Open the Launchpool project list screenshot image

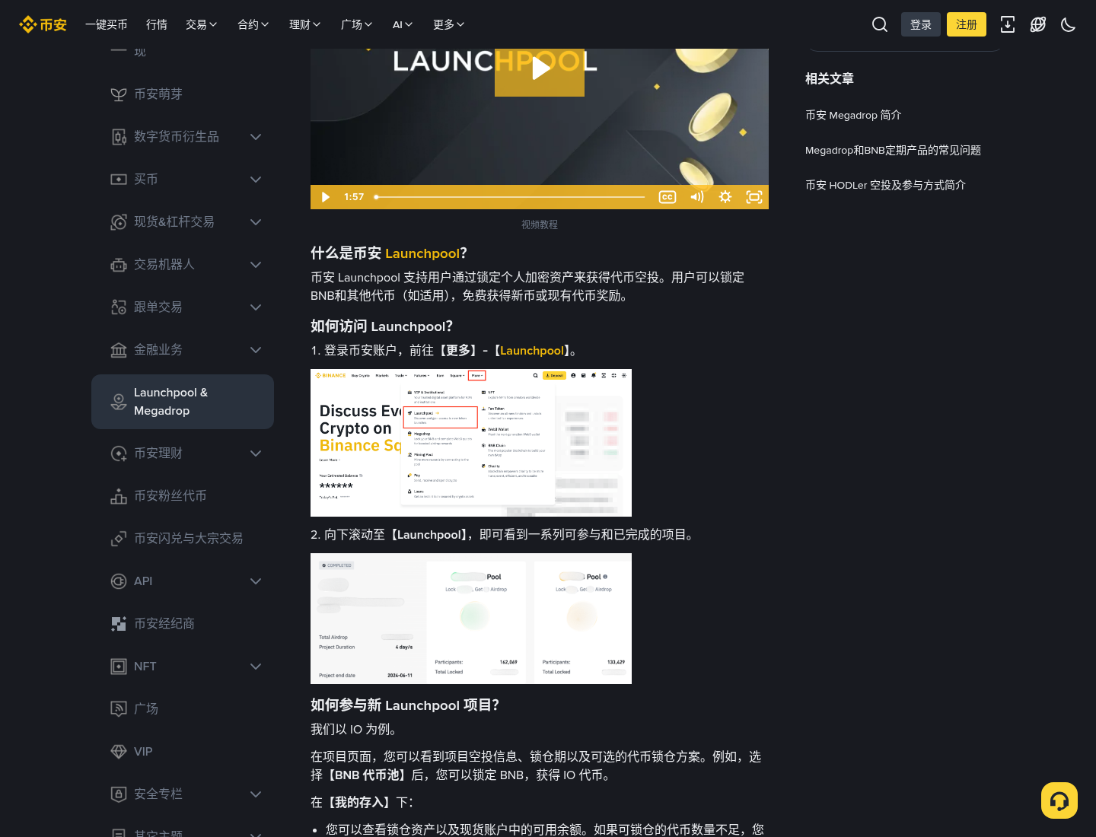471,619
